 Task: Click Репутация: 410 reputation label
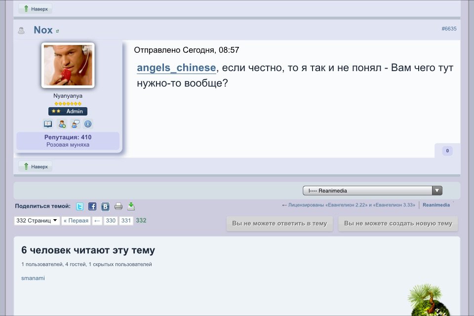click(x=68, y=137)
